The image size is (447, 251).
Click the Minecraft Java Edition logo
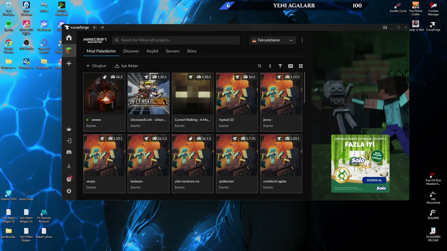(95, 40)
